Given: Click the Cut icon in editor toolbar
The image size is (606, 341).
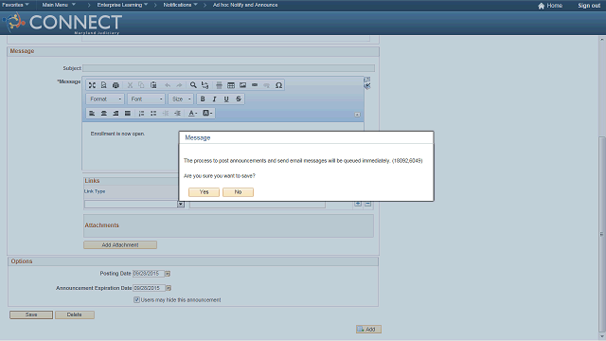Looking at the screenshot, I should (130, 85).
